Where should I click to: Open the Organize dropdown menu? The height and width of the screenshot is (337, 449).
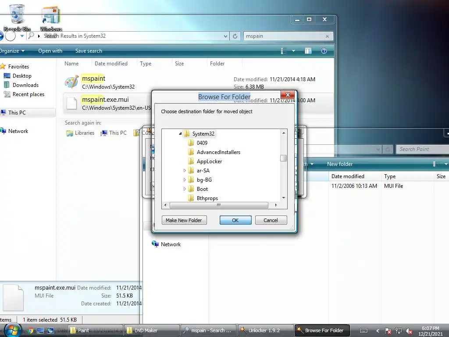pos(12,51)
